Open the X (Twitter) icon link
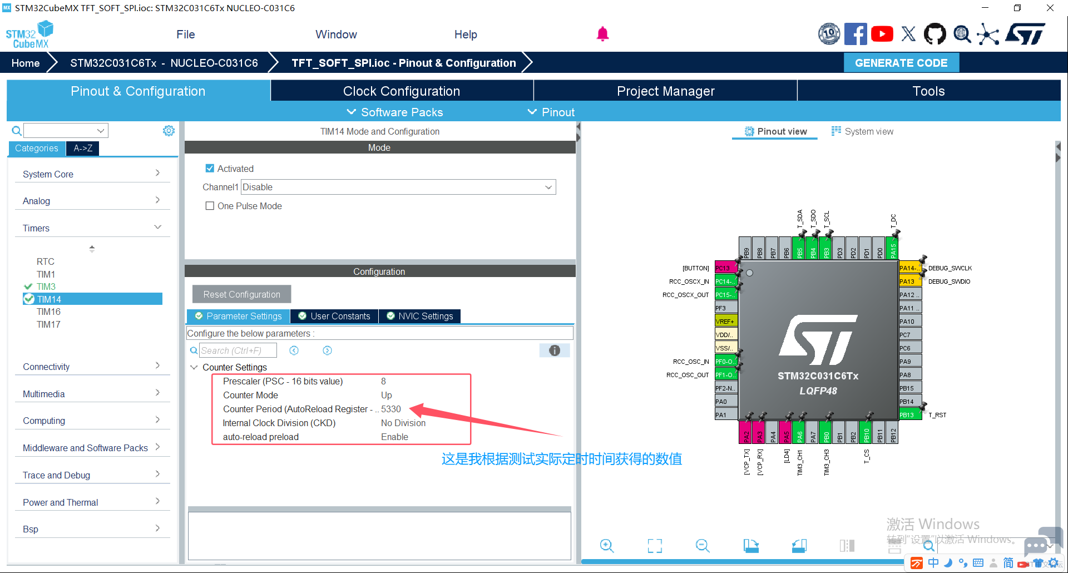 point(908,34)
